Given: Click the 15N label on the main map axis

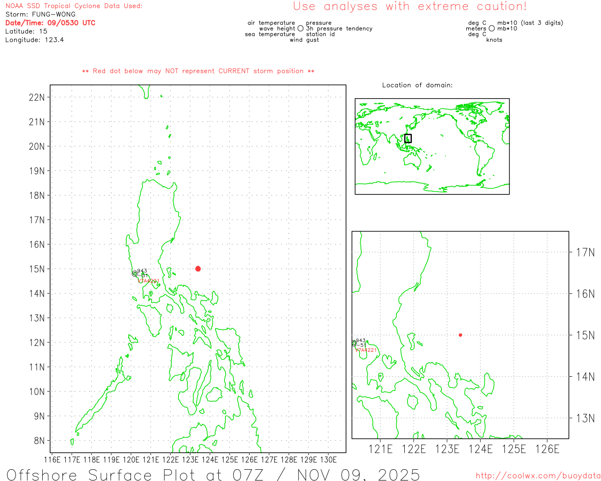Looking at the screenshot, I should (x=37, y=269).
